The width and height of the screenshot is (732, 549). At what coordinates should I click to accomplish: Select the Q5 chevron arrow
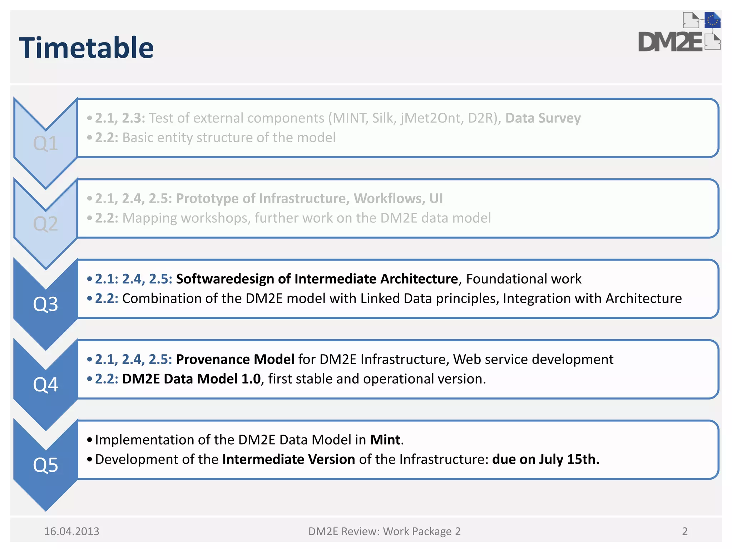pos(45,465)
